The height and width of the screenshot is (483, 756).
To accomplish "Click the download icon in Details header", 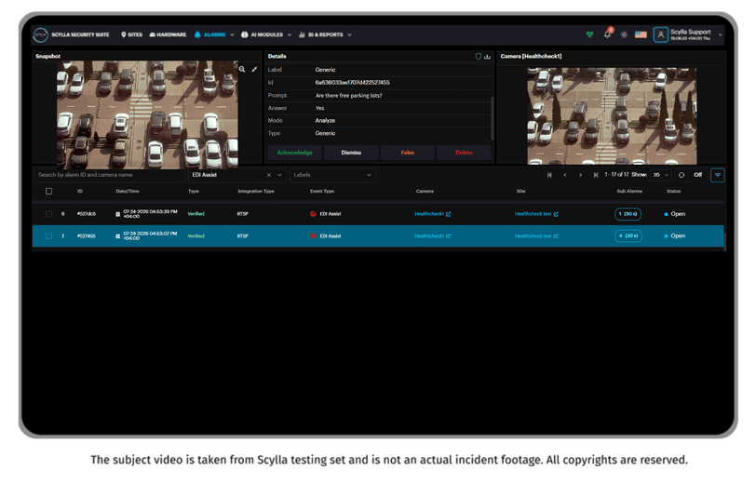I will pyautogui.click(x=488, y=57).
